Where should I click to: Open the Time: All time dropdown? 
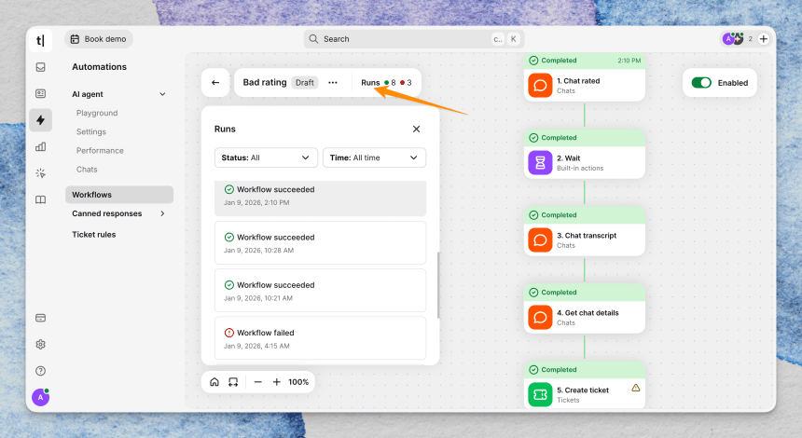point(374,157)
